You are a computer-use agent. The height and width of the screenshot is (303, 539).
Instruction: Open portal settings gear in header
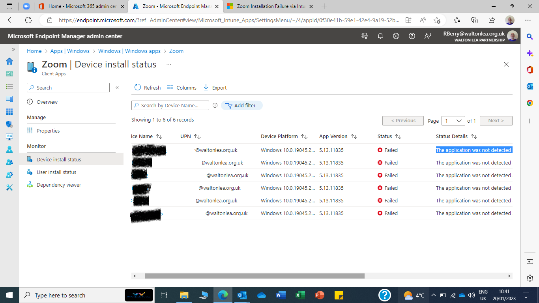(x=396, y=36)
